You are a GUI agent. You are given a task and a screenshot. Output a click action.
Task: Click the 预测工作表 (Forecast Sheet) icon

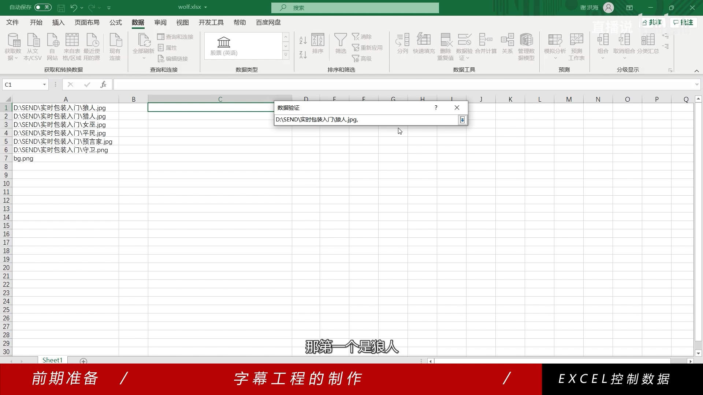[576, 46]
